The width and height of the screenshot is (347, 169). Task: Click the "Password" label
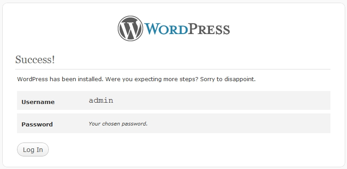(37, 124)
